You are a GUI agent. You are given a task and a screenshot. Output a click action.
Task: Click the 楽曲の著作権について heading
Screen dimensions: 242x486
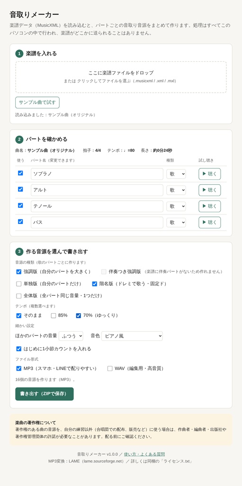tap(36, 423)
